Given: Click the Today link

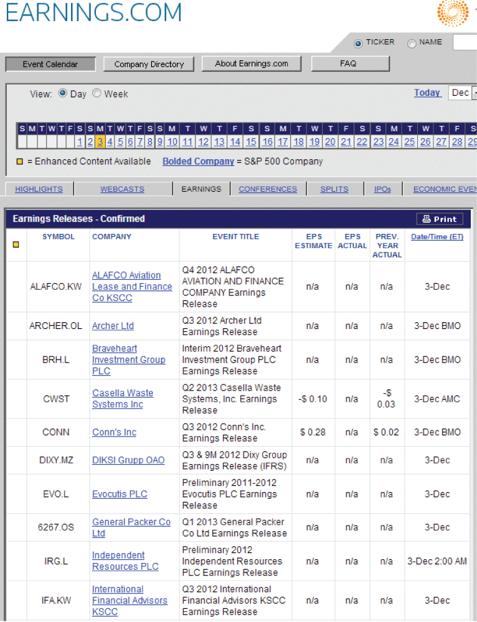Looking at the screenshot, I should coord(427,93).
